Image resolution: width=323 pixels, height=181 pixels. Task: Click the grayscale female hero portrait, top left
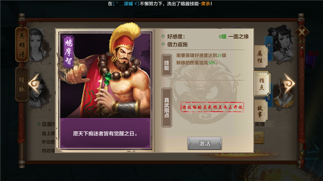(38, 45)
